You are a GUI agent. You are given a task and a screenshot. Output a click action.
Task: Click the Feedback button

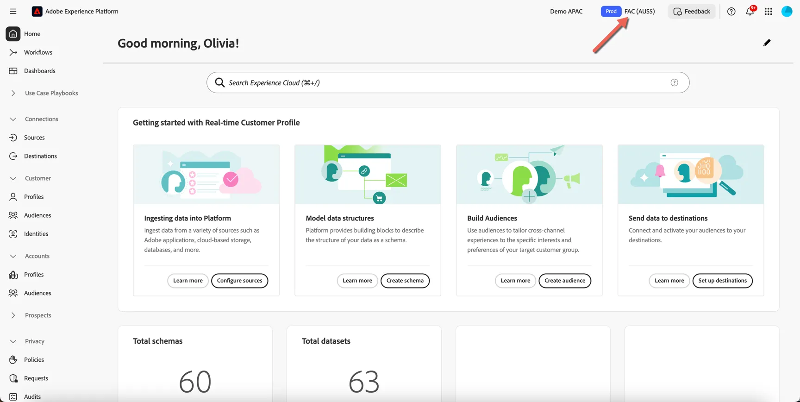point(692,11)
